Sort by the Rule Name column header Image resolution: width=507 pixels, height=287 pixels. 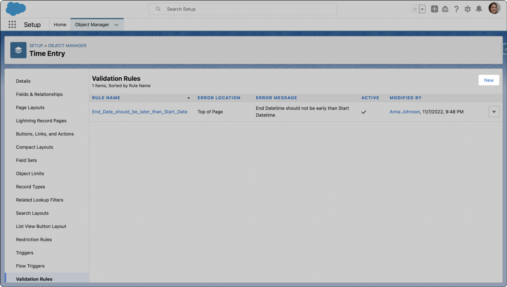point(106,98)
